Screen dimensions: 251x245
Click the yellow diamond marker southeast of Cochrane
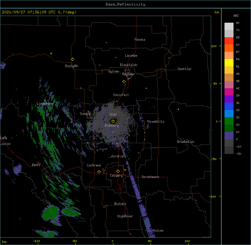[x=99, y=172]
